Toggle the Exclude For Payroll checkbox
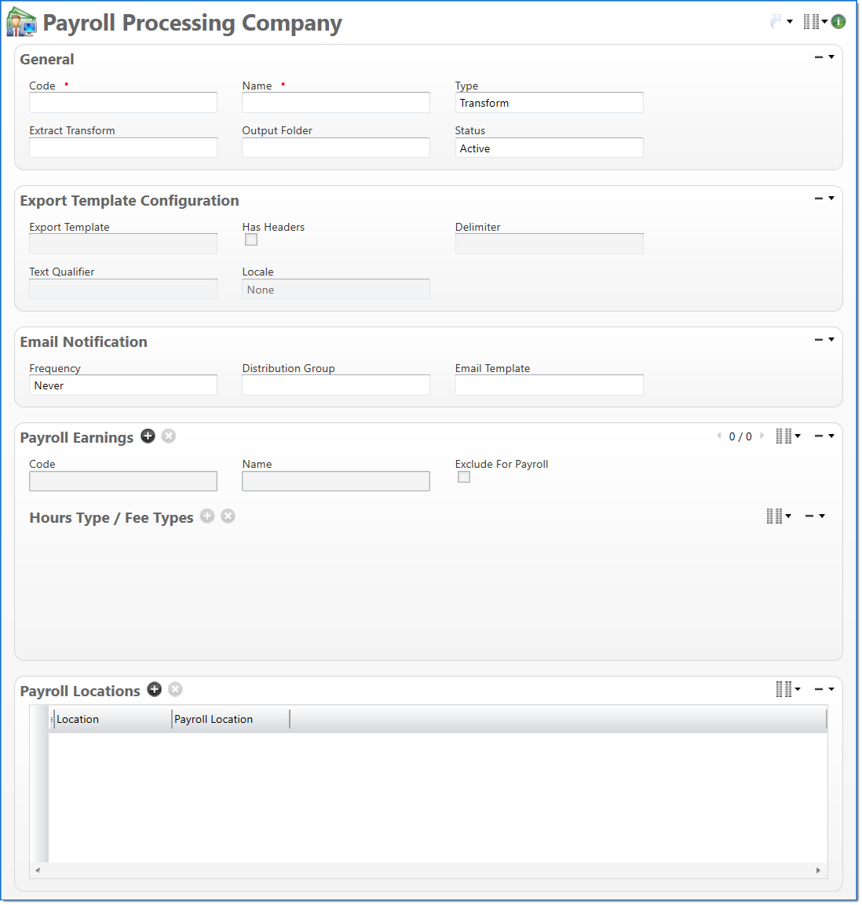 click(x=464, y=477)
